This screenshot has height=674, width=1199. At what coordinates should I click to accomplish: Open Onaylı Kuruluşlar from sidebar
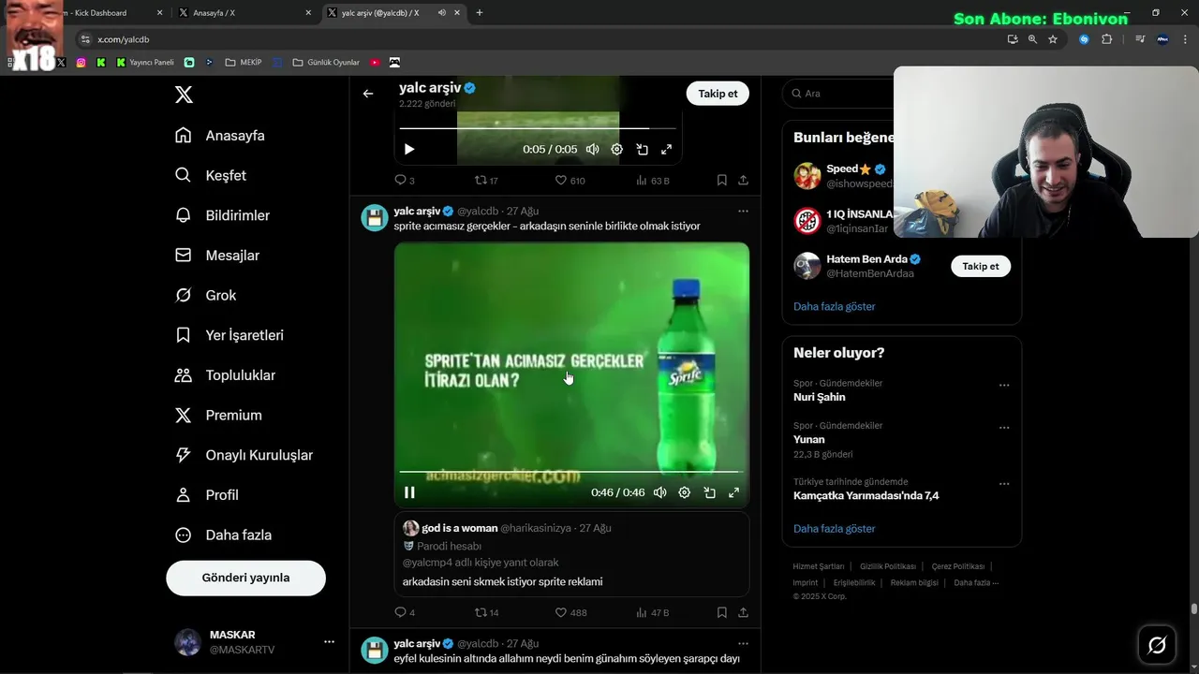pos(244,455)
